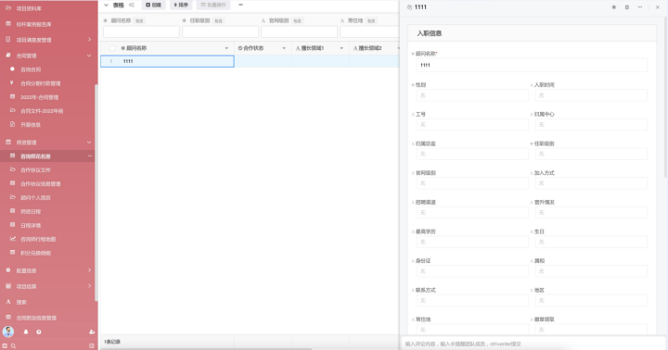The height and width of the screenshot is (350, 668).
Task: Collapse the 合同管理 group
Action: (x=89, y=56)
